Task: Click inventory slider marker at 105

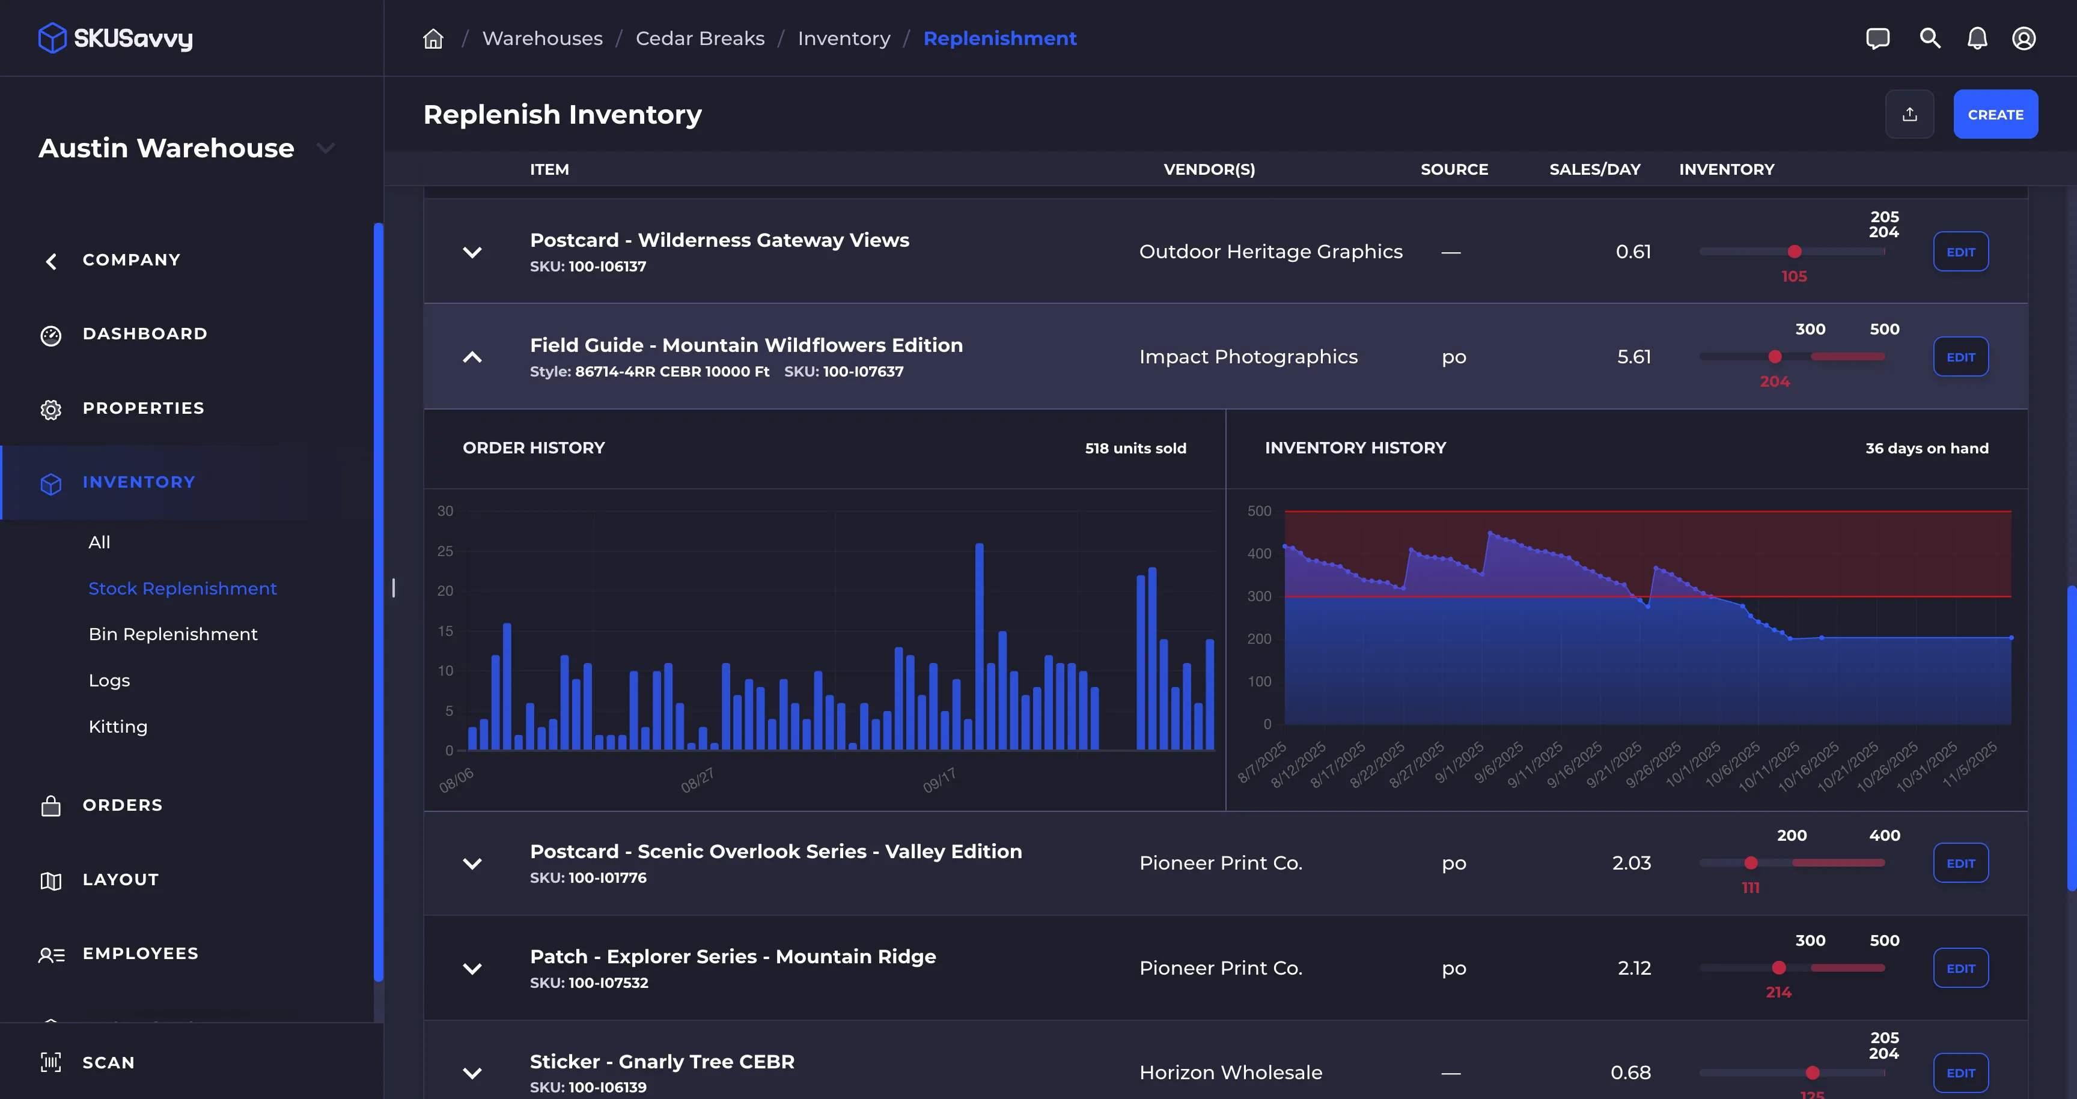Action: (x=1794, y=252)
